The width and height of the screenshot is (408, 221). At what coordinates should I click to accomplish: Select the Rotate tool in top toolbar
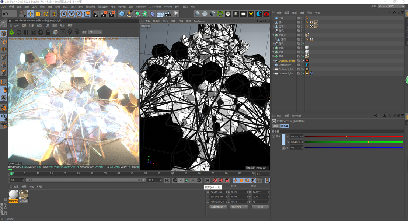[46, 14]
